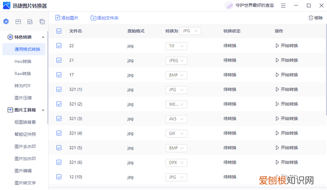
Task: Open the batch tasks sidebar icon
Action: pyautogui.click(x=42, y=21)
